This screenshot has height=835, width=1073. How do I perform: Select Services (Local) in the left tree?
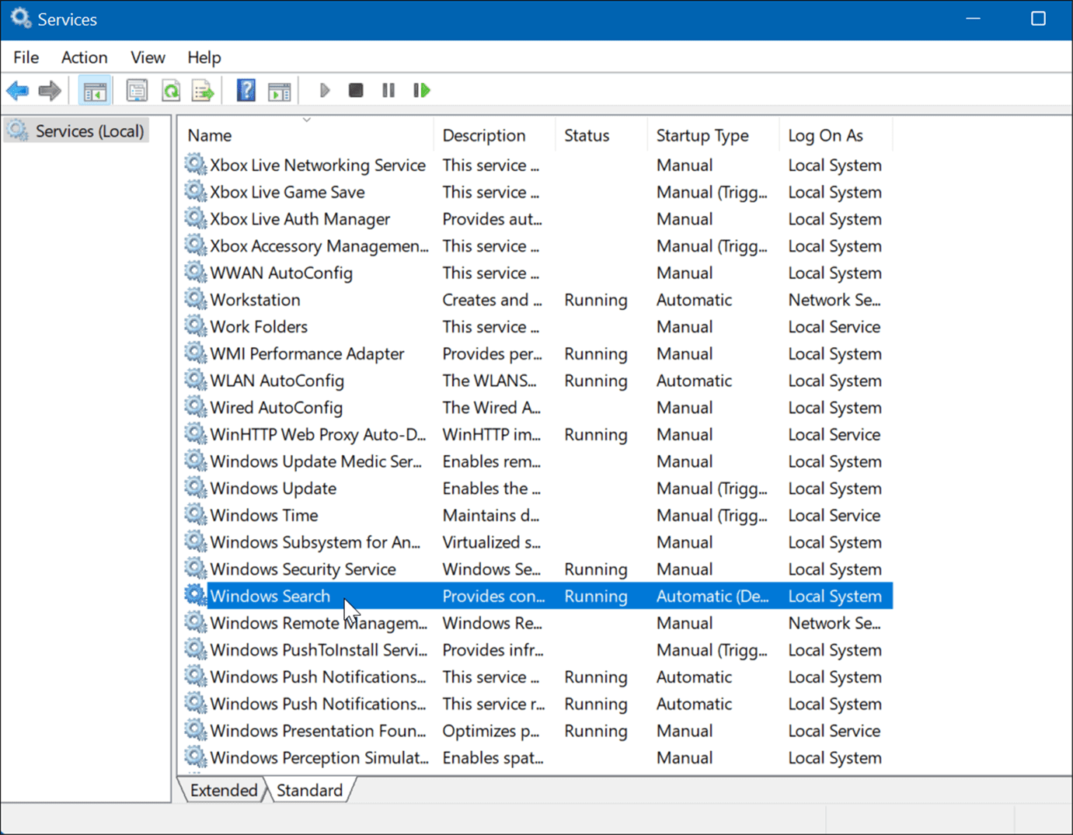[89, 131]
